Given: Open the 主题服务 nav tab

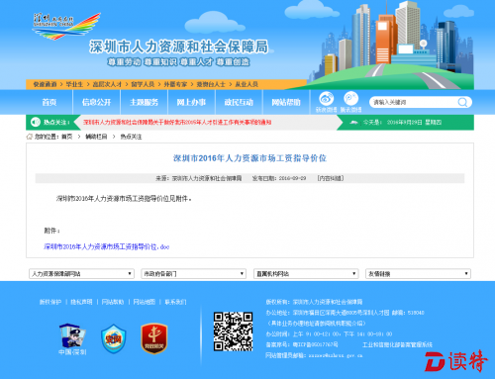Looking at the screenshot, I should pos(144,102).
